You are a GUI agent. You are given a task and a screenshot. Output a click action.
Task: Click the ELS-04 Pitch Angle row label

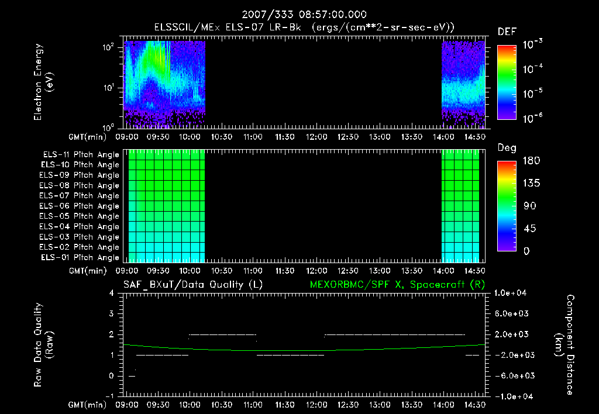click(x=79, y=227)
